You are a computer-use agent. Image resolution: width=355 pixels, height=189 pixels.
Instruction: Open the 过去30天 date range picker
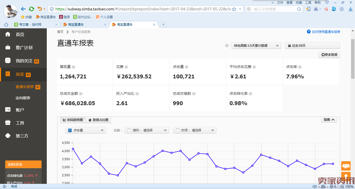313,46
